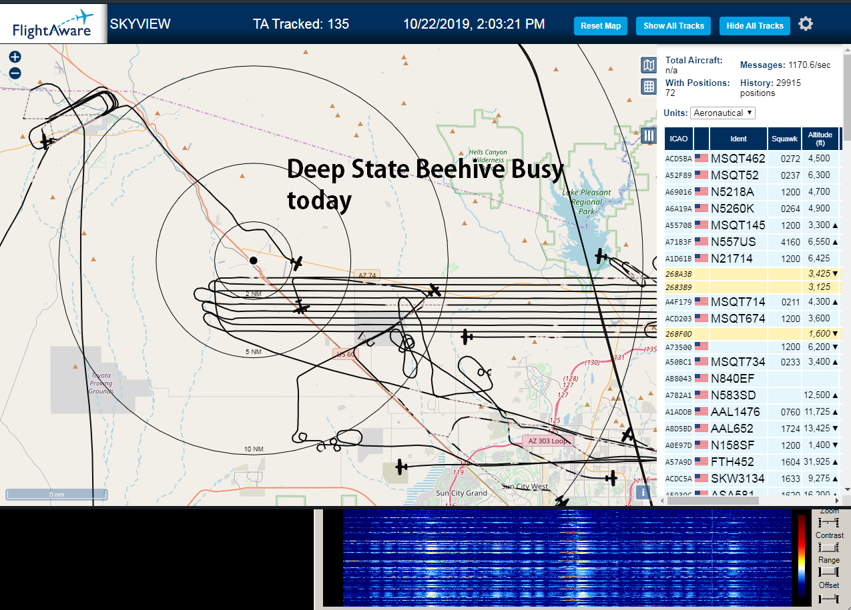Select the MSQT52 aircraft row
The image size is (851, 610).
click(x=752, y=175)
